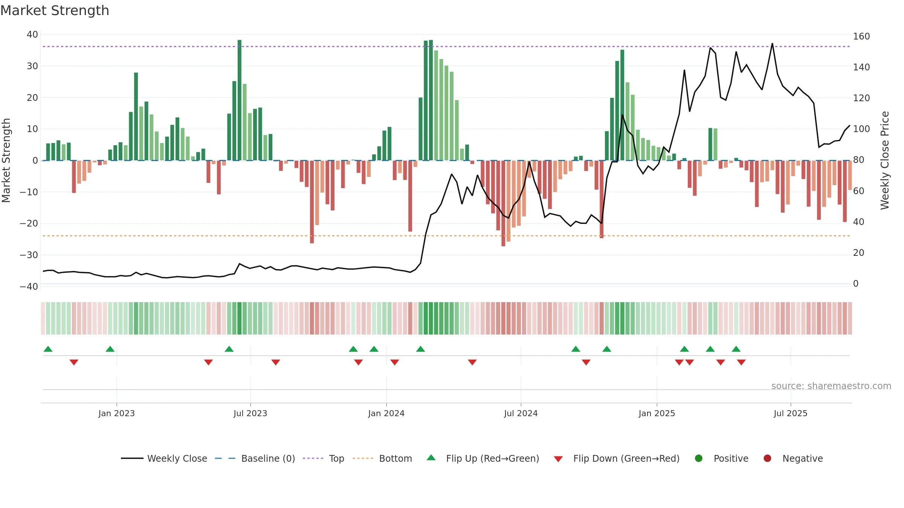Click the rotated 'Market Strength' left axis title
The image size is (904, 508).
click(x=6, y=160)
